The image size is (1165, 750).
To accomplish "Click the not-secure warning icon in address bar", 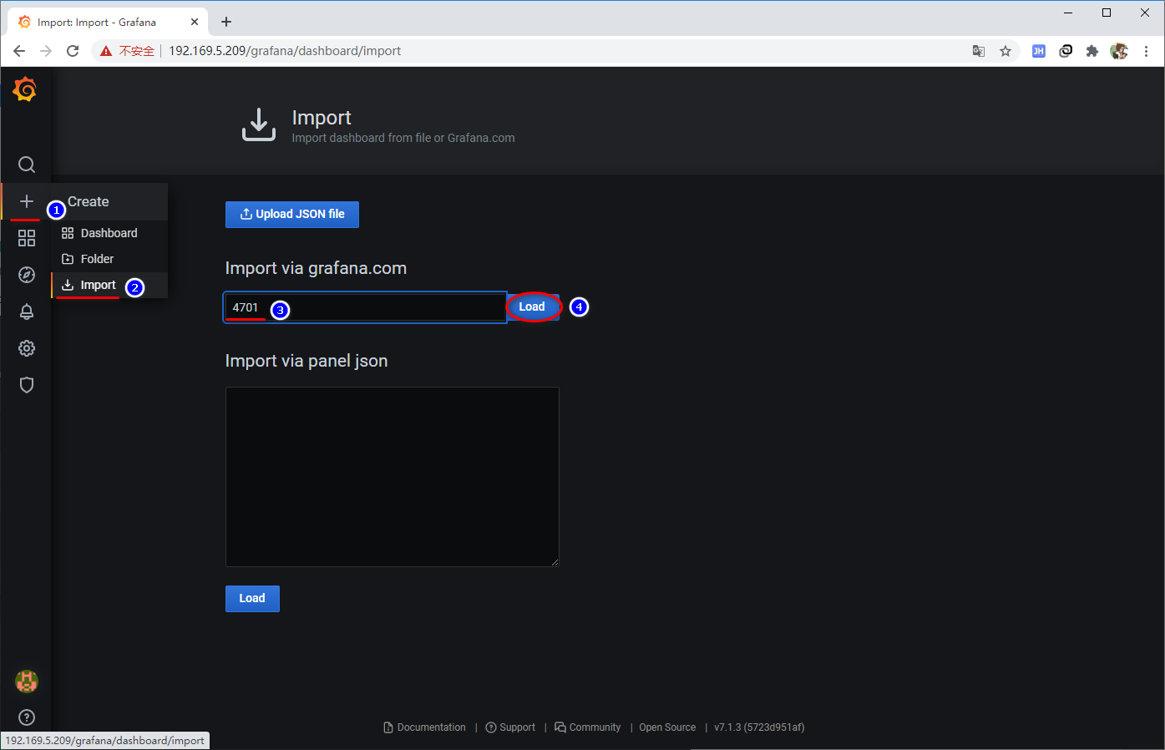I will [x=106, y=51].
